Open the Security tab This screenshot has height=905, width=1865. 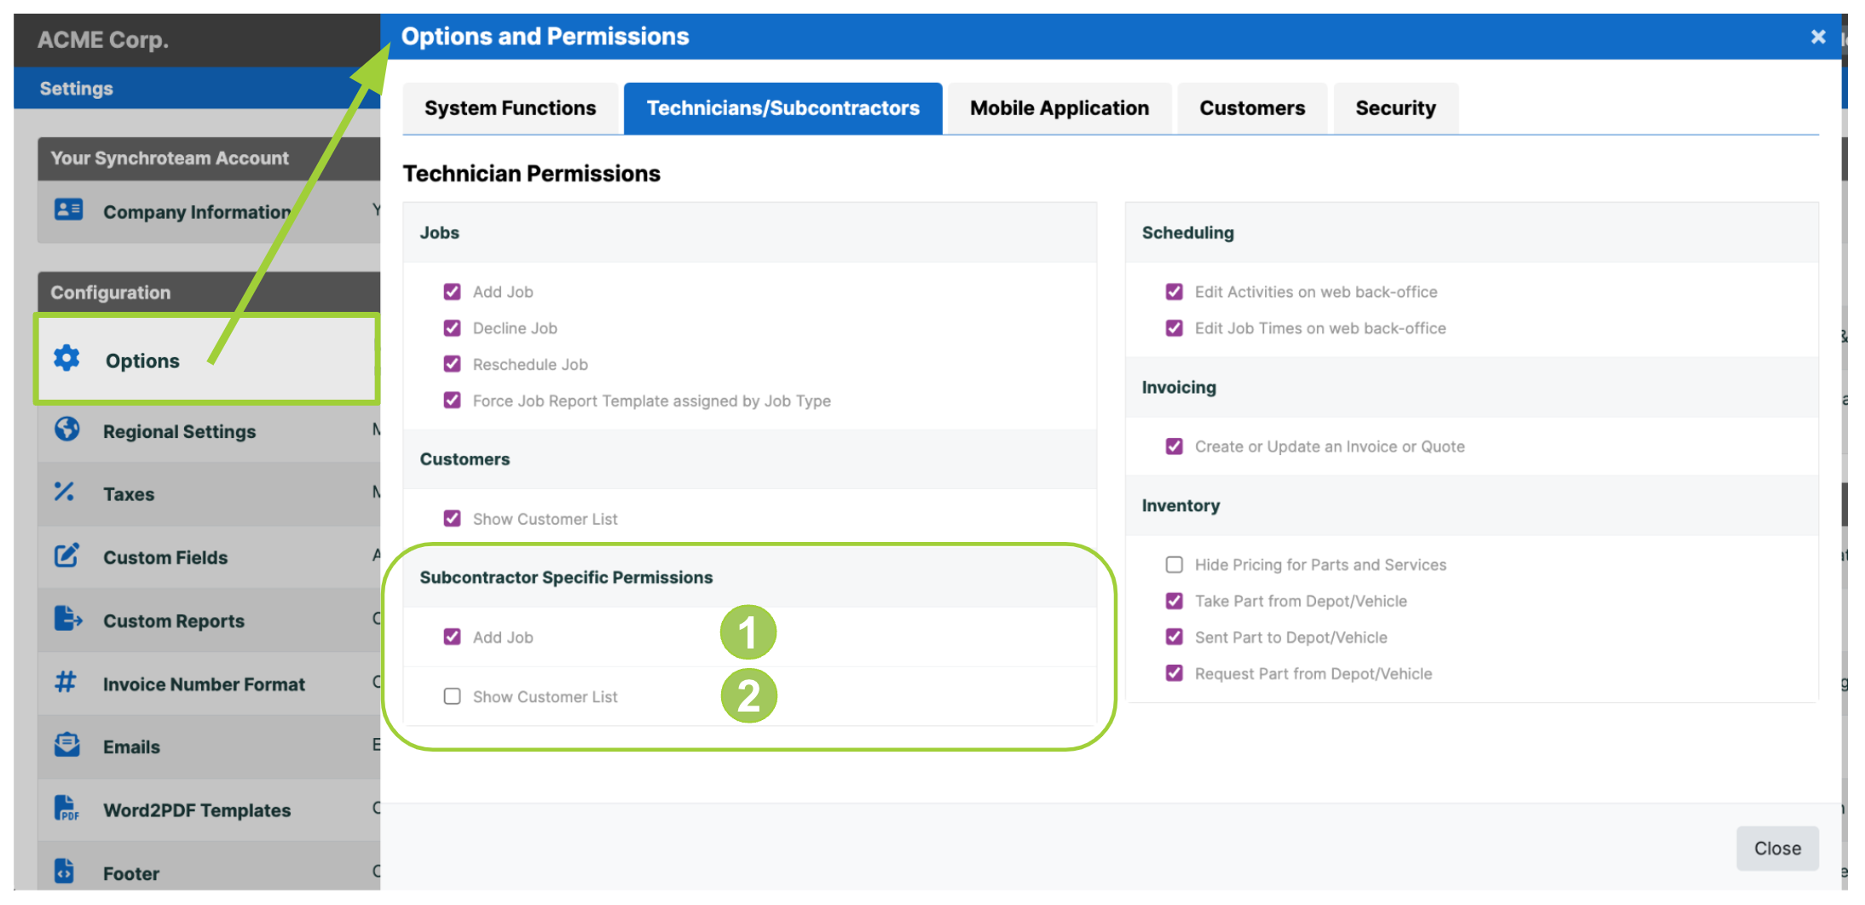point(1395,108)
